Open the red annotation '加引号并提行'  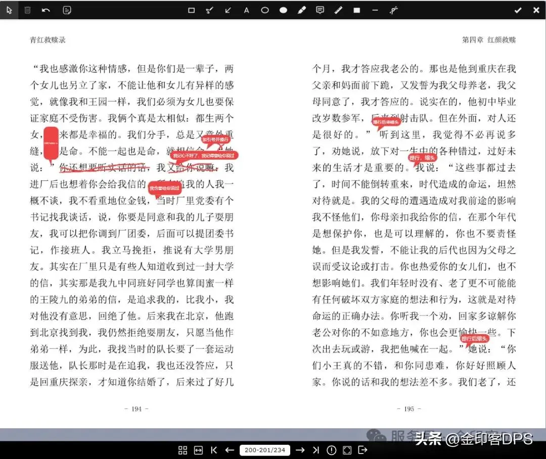point(215,140)
